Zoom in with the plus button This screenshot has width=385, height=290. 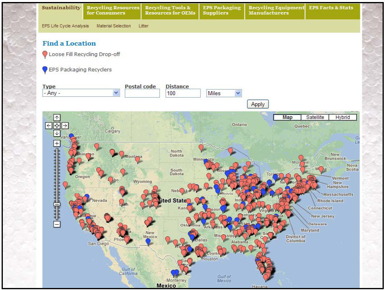(57, 144)
